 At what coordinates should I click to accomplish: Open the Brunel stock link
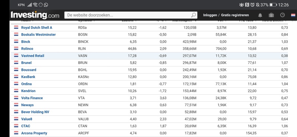coord(26,63)
